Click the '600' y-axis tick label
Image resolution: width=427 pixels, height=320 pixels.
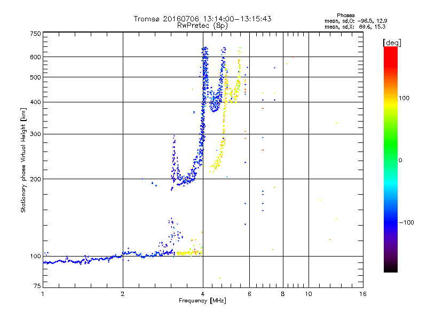point(36,57)
